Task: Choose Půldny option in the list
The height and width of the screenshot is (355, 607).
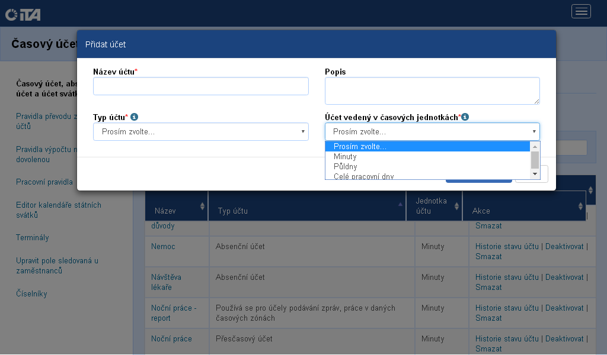Action: 345,166
